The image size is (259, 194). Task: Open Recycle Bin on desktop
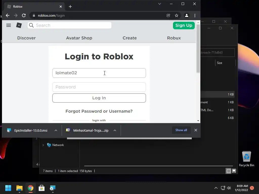(x=246, y=159)
